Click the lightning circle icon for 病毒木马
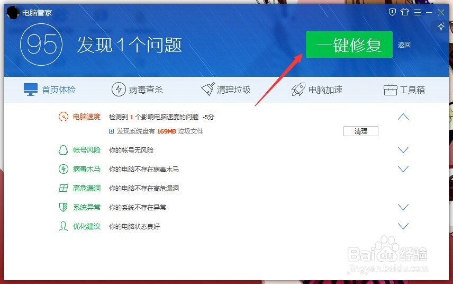Image resolution: width=453 pixels, height=284 pixels. click(x=64, y=169)
